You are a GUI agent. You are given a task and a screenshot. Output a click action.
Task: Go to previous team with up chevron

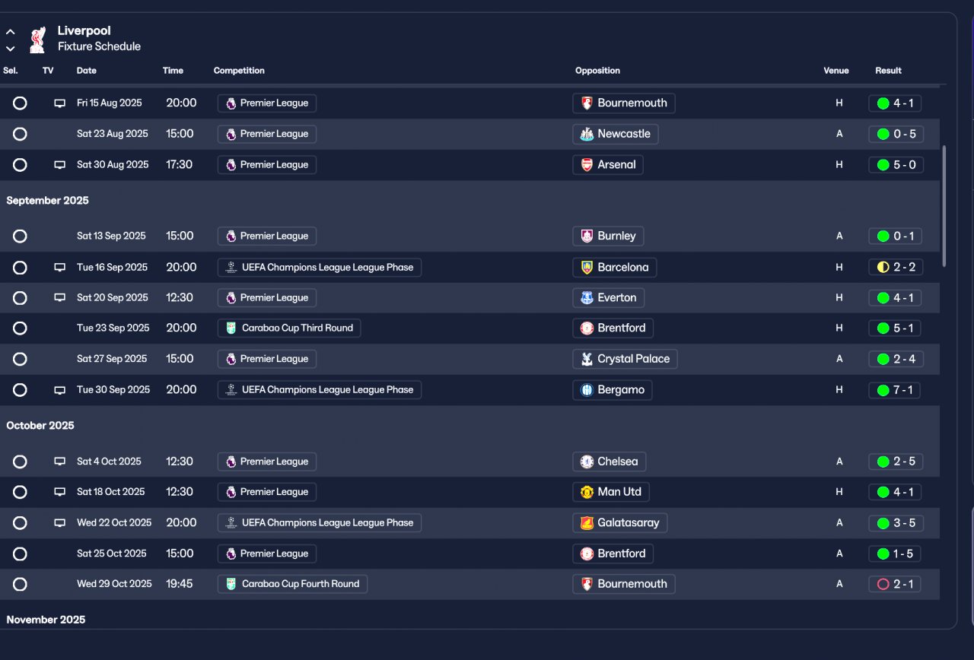pos(11,32)
